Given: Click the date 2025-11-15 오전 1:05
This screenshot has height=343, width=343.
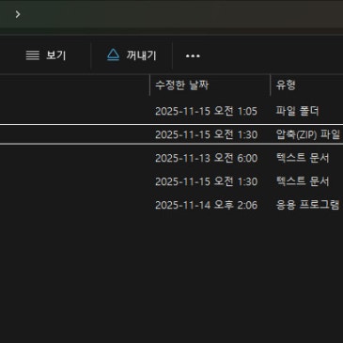Looking at the screenshot, I should tap(206, 111).
